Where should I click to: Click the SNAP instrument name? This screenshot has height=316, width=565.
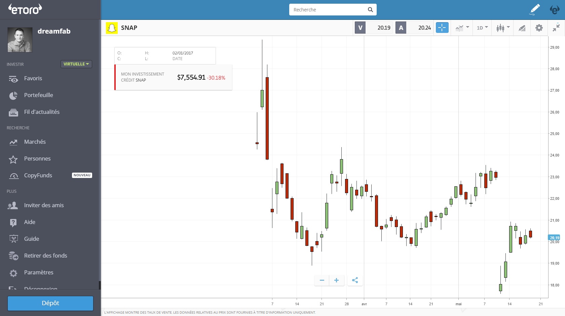[x=129, y=28]
